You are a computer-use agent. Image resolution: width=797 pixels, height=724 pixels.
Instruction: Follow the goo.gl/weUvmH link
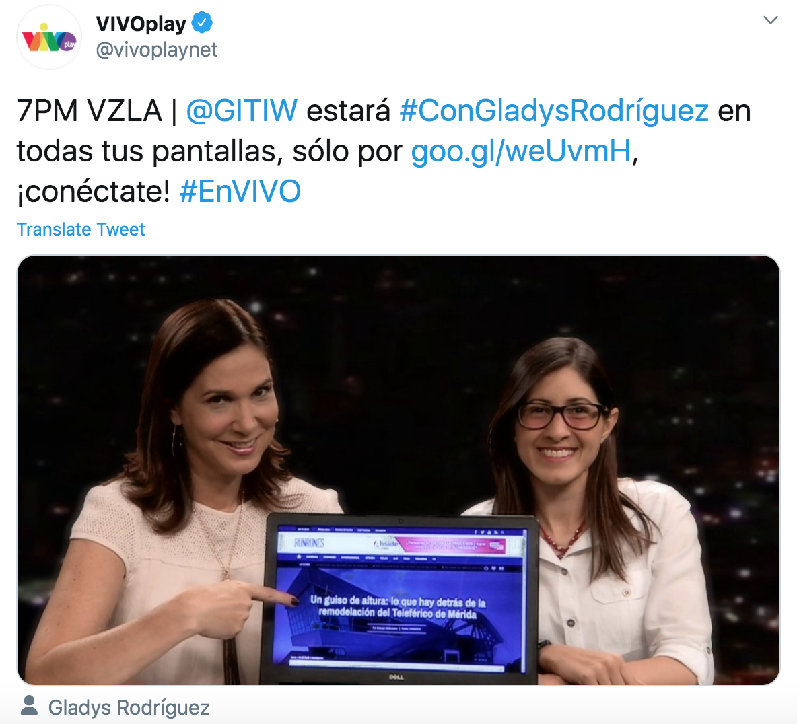point(521,151)
